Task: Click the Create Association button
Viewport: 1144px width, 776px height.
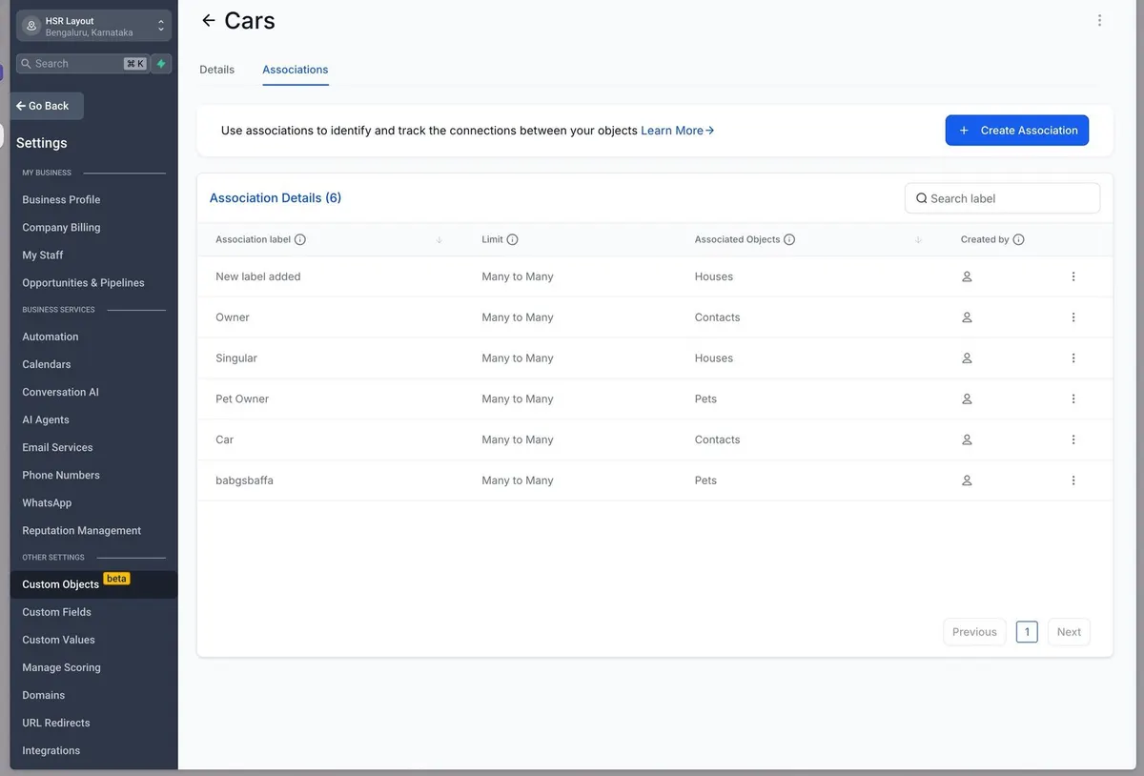Action: tap(1017, 131)
